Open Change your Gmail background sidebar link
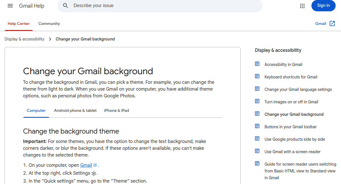 click(x=294, y=114)
